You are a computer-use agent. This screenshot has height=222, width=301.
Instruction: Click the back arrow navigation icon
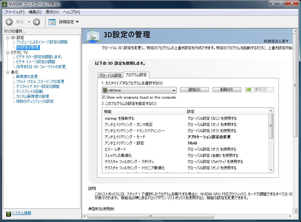pyautogui.click(x=9, y=22)
